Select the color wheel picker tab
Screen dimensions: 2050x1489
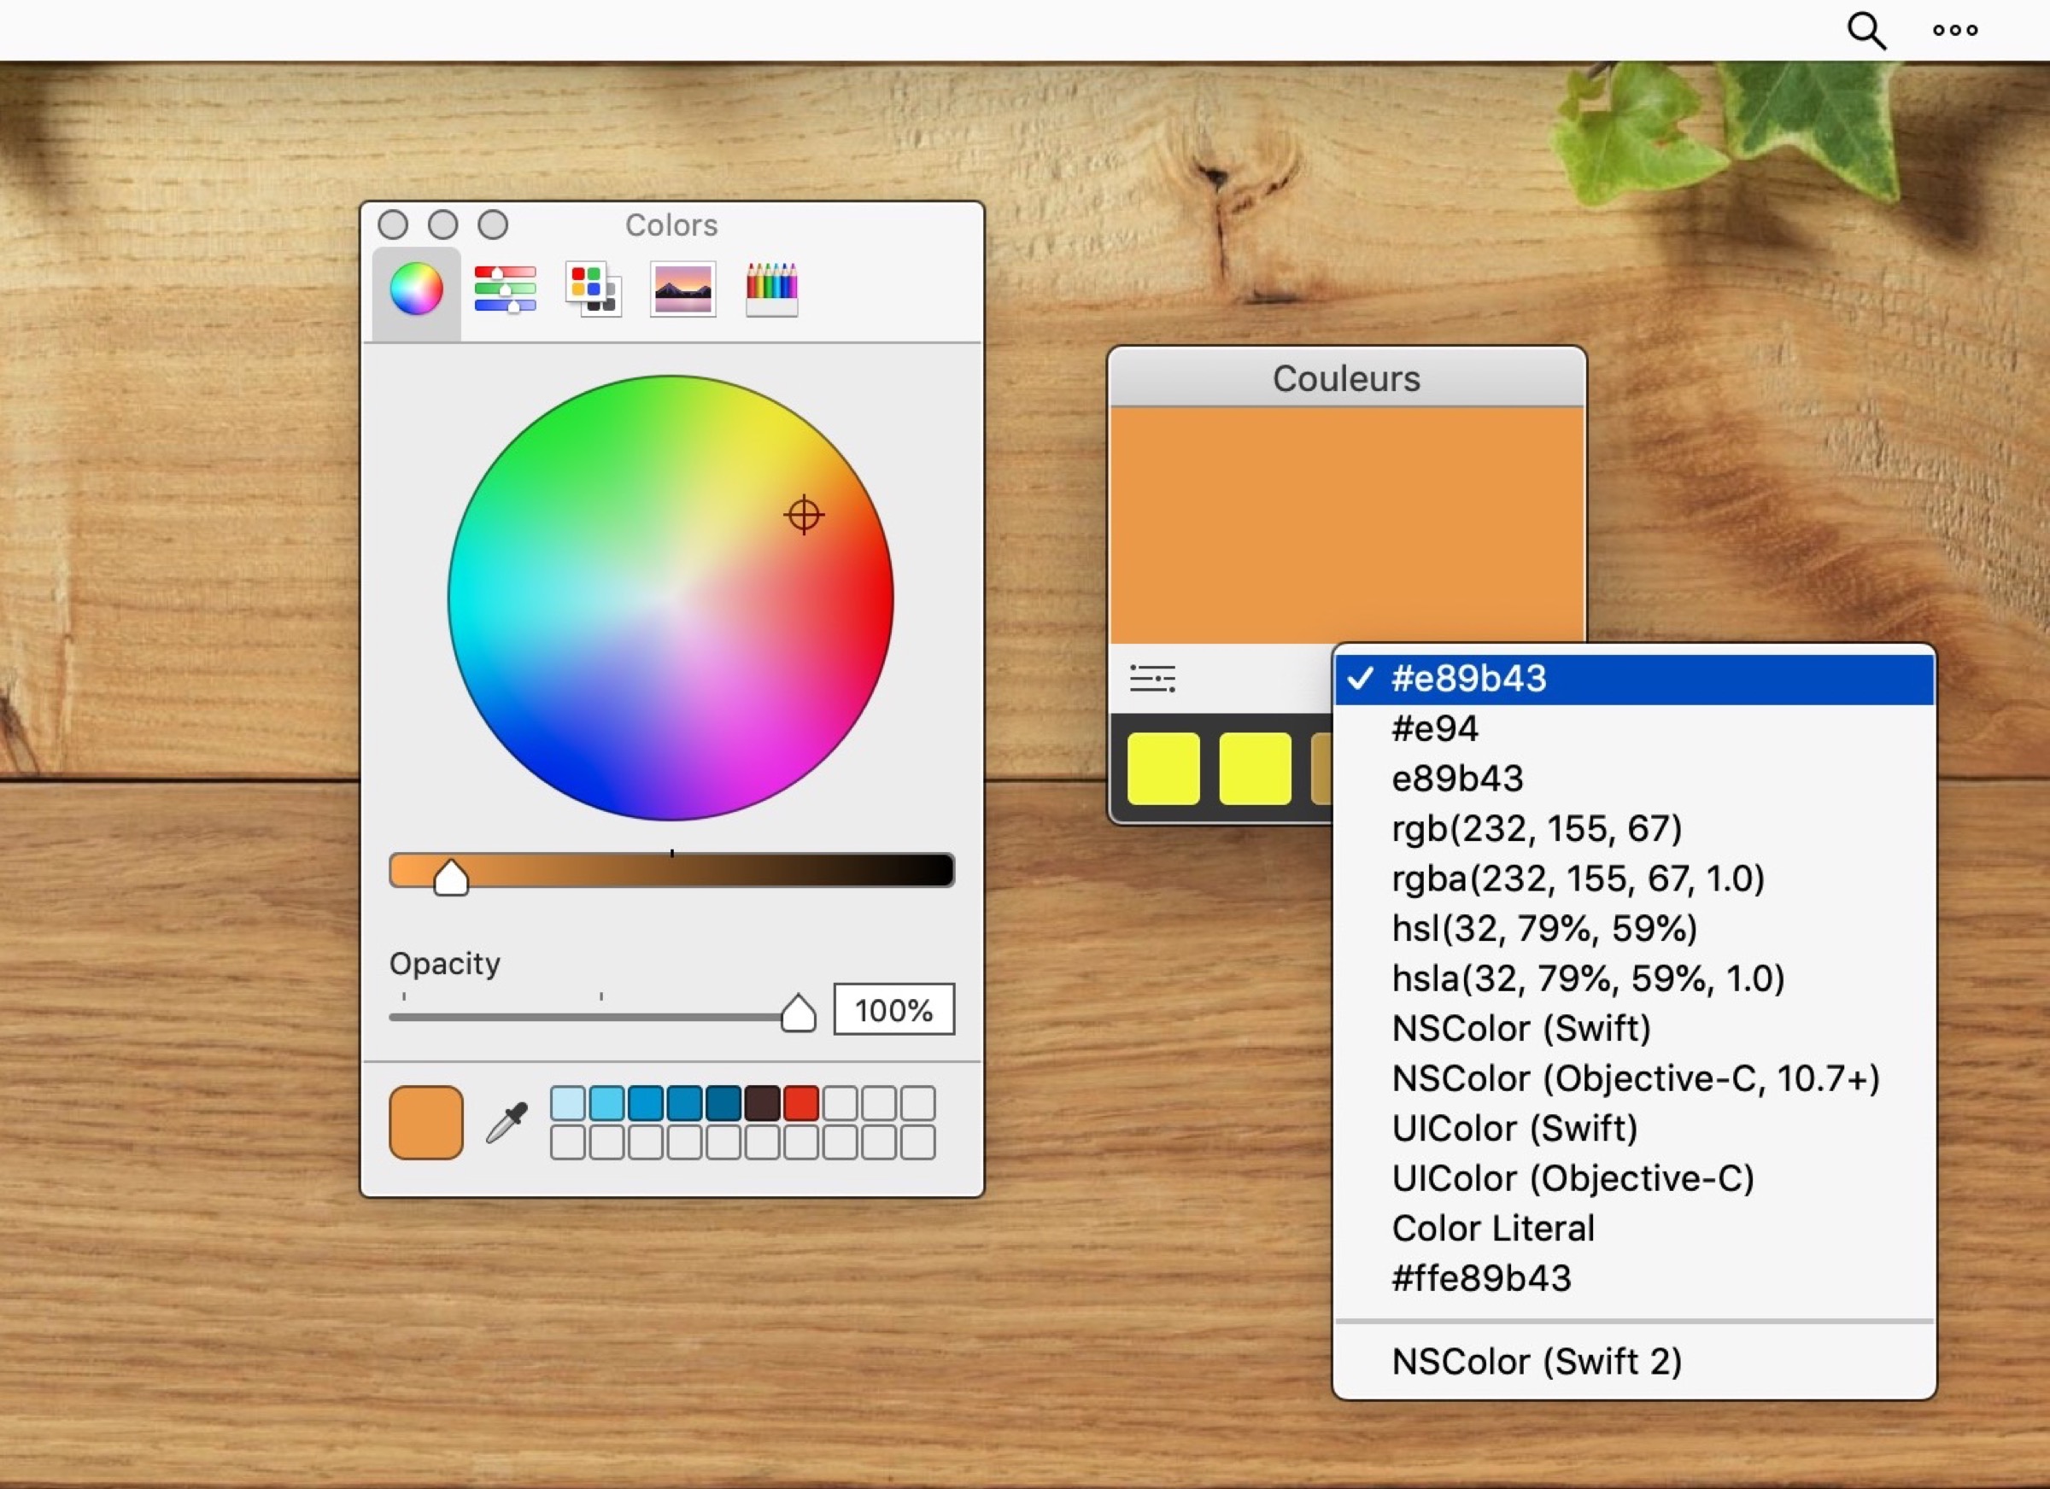416,290
